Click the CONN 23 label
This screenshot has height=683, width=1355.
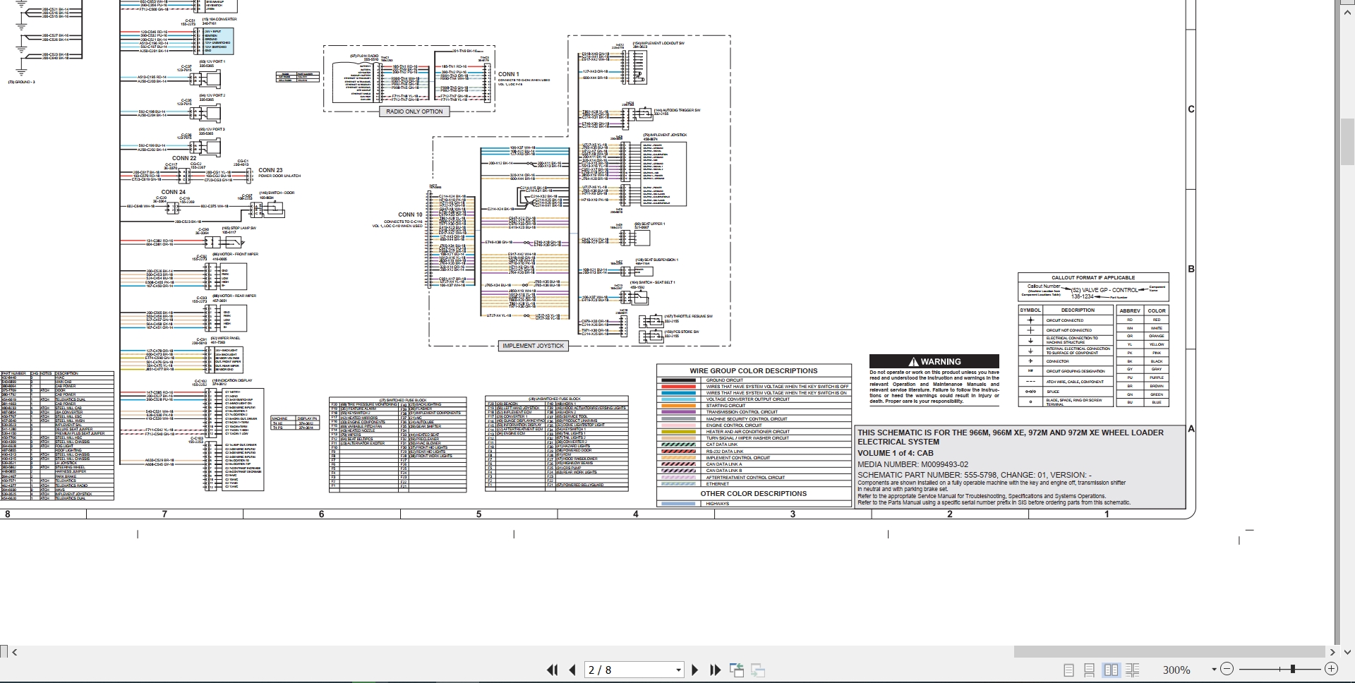[270, 170]
